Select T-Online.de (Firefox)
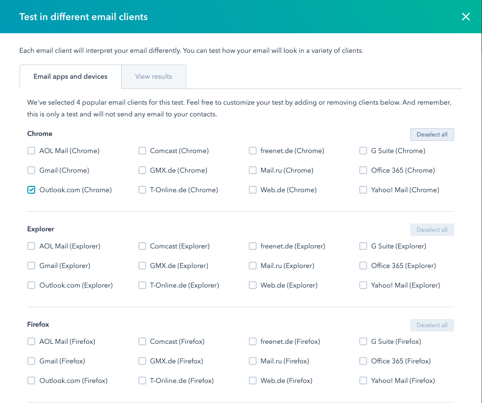This screenshot has width=482, height=403. click(142, 381)
